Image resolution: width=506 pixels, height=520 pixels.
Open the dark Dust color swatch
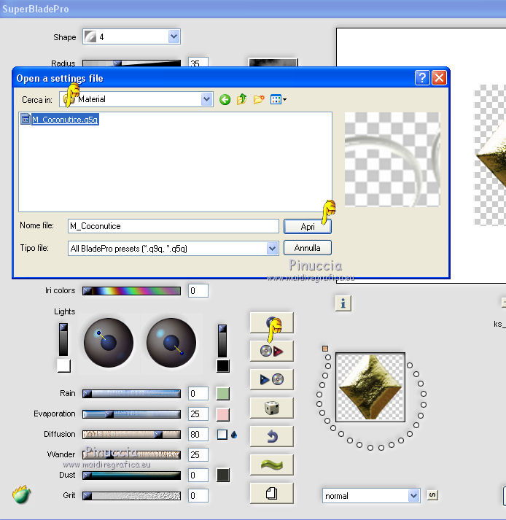[223, 476]
